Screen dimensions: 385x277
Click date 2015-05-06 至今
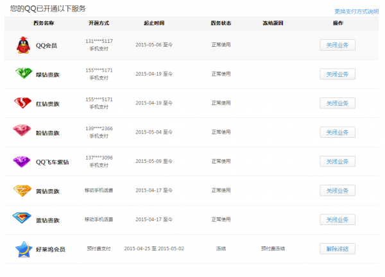point(154,45)
